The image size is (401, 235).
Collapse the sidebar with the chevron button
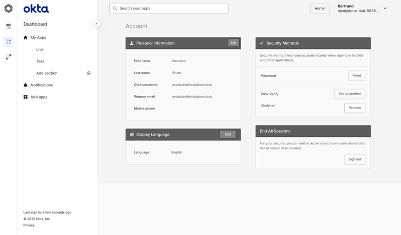(x=97, y=23)
